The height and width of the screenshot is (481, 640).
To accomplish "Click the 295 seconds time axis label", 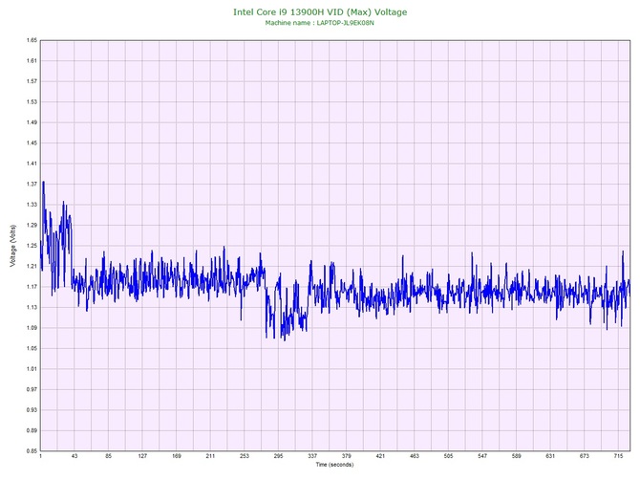I will pyautogui.click(x=278, y=456).
